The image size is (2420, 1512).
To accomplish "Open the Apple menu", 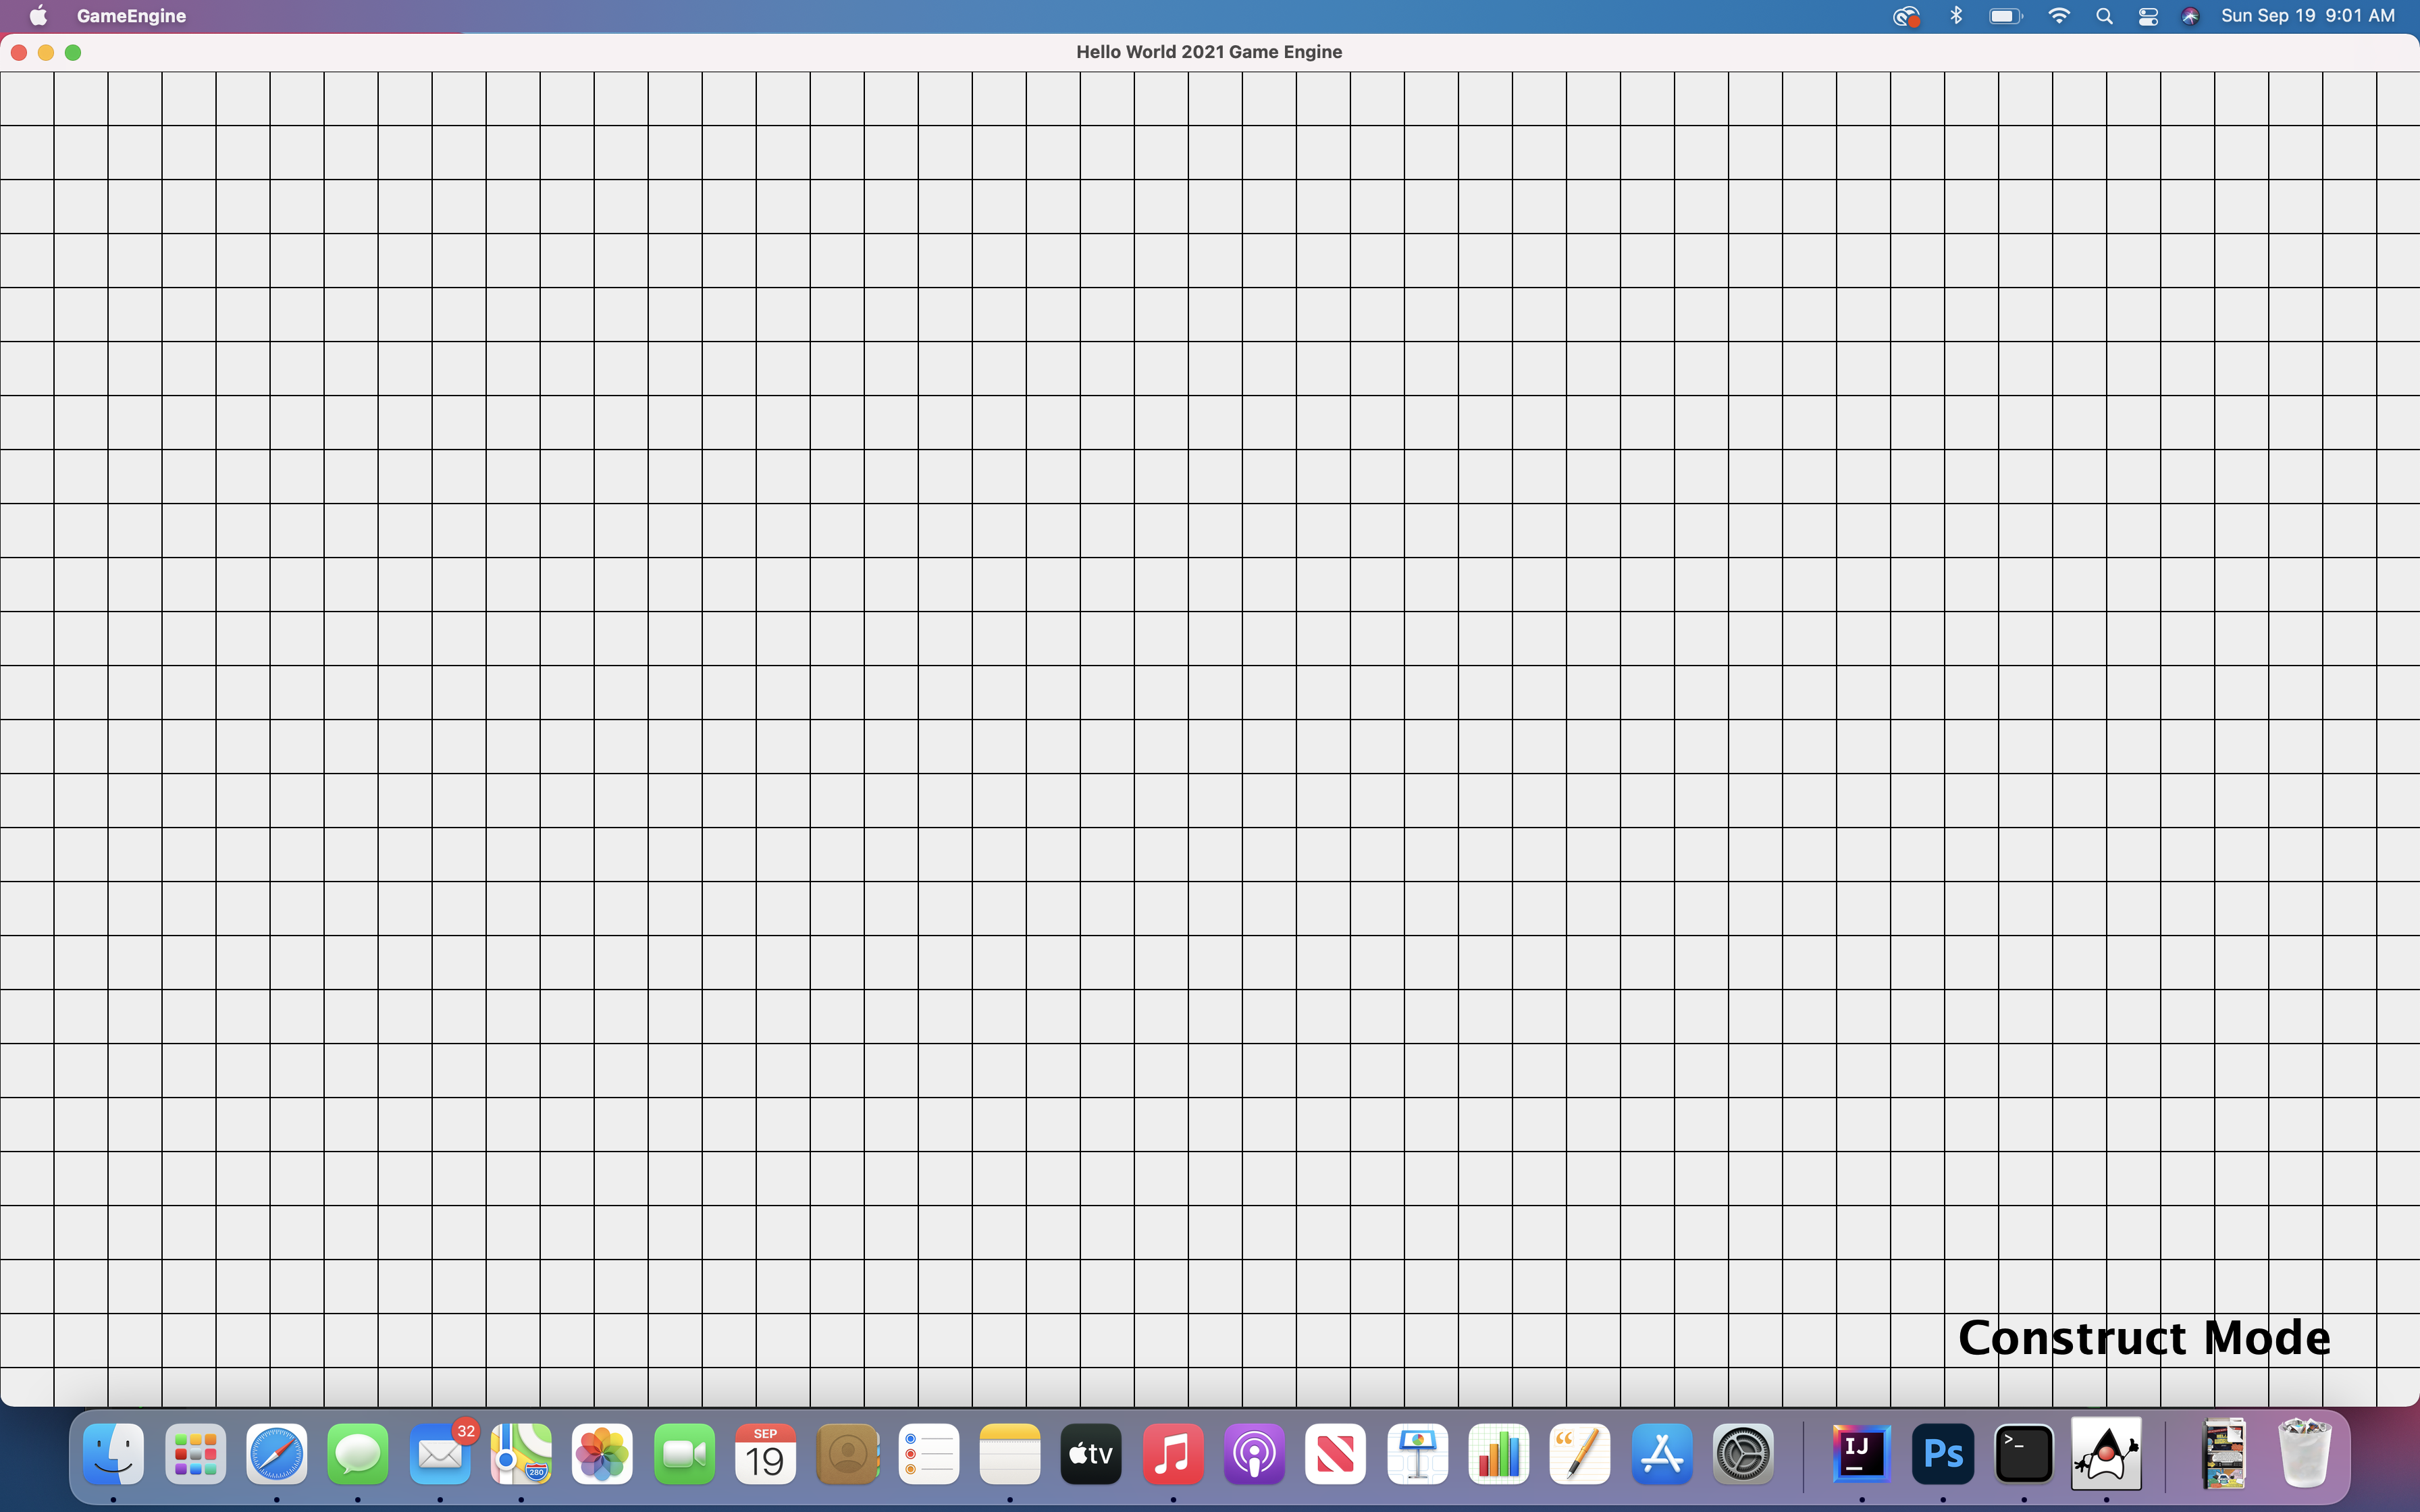I will tap(38, 16).
